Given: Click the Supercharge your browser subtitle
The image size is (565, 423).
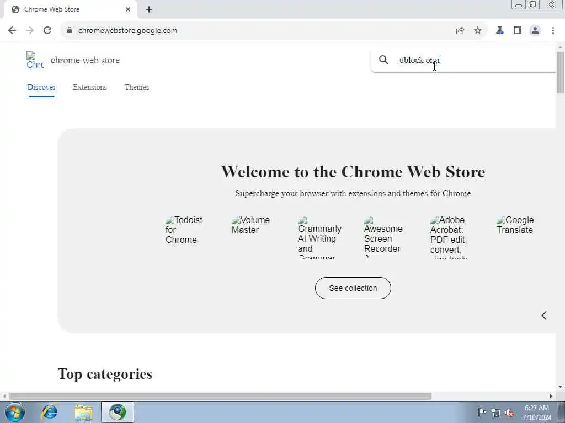Looking at the screenshot, I should click(x=353, y=193).
